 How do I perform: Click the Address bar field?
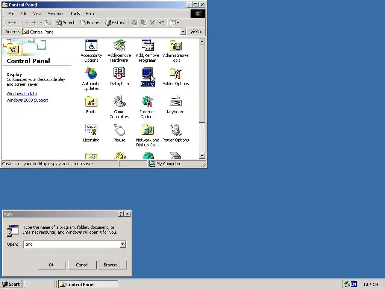pos(101,32)
